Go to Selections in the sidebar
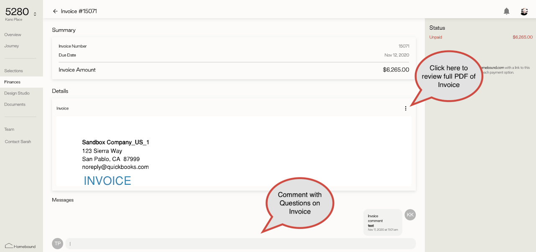Screen dimensions: 536x252 click(x=14, y=71)
